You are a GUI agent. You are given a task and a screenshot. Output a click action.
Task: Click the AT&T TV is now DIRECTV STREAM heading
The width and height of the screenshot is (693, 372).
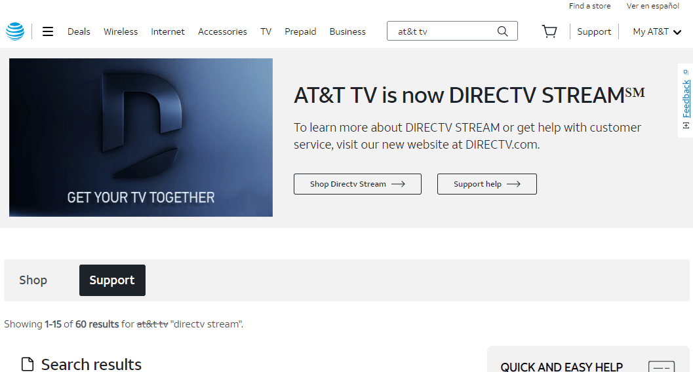pos(469,96)
